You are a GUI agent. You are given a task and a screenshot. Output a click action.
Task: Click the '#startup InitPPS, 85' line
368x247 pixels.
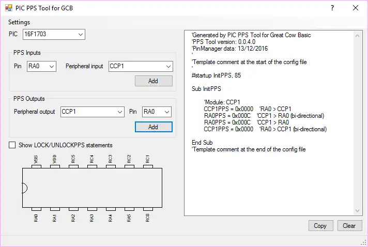(x=216, y=75)
